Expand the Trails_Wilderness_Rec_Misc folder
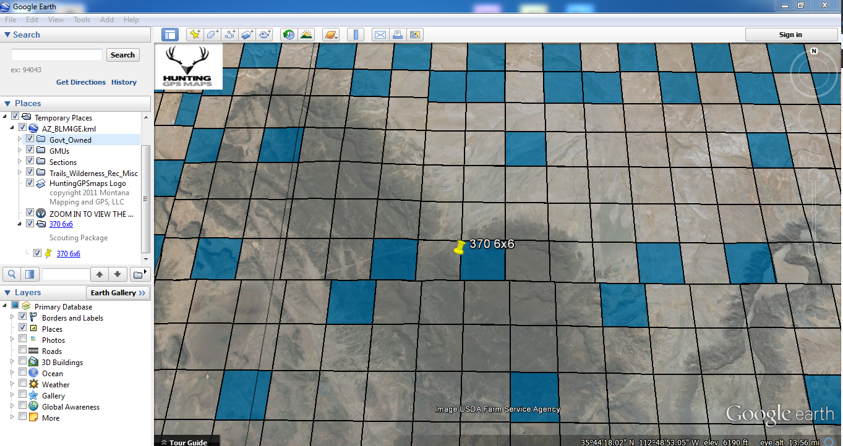The image size is (843, 446). (x=19, y=173)
